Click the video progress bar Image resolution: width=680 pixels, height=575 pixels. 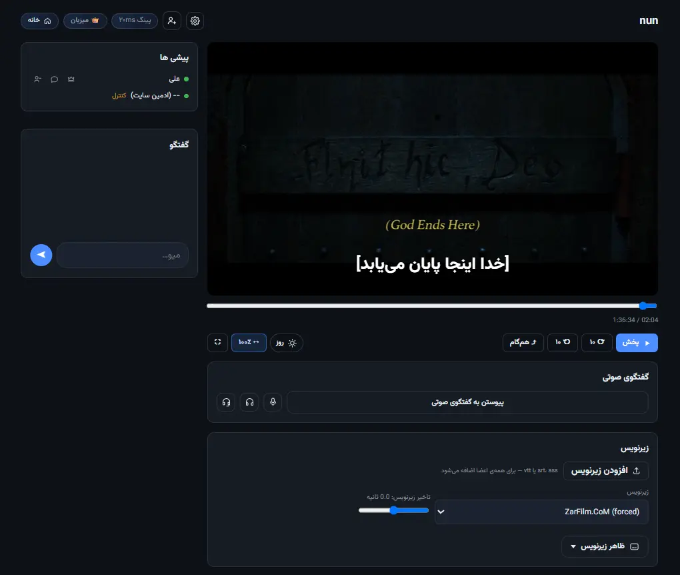click(432, 306)
